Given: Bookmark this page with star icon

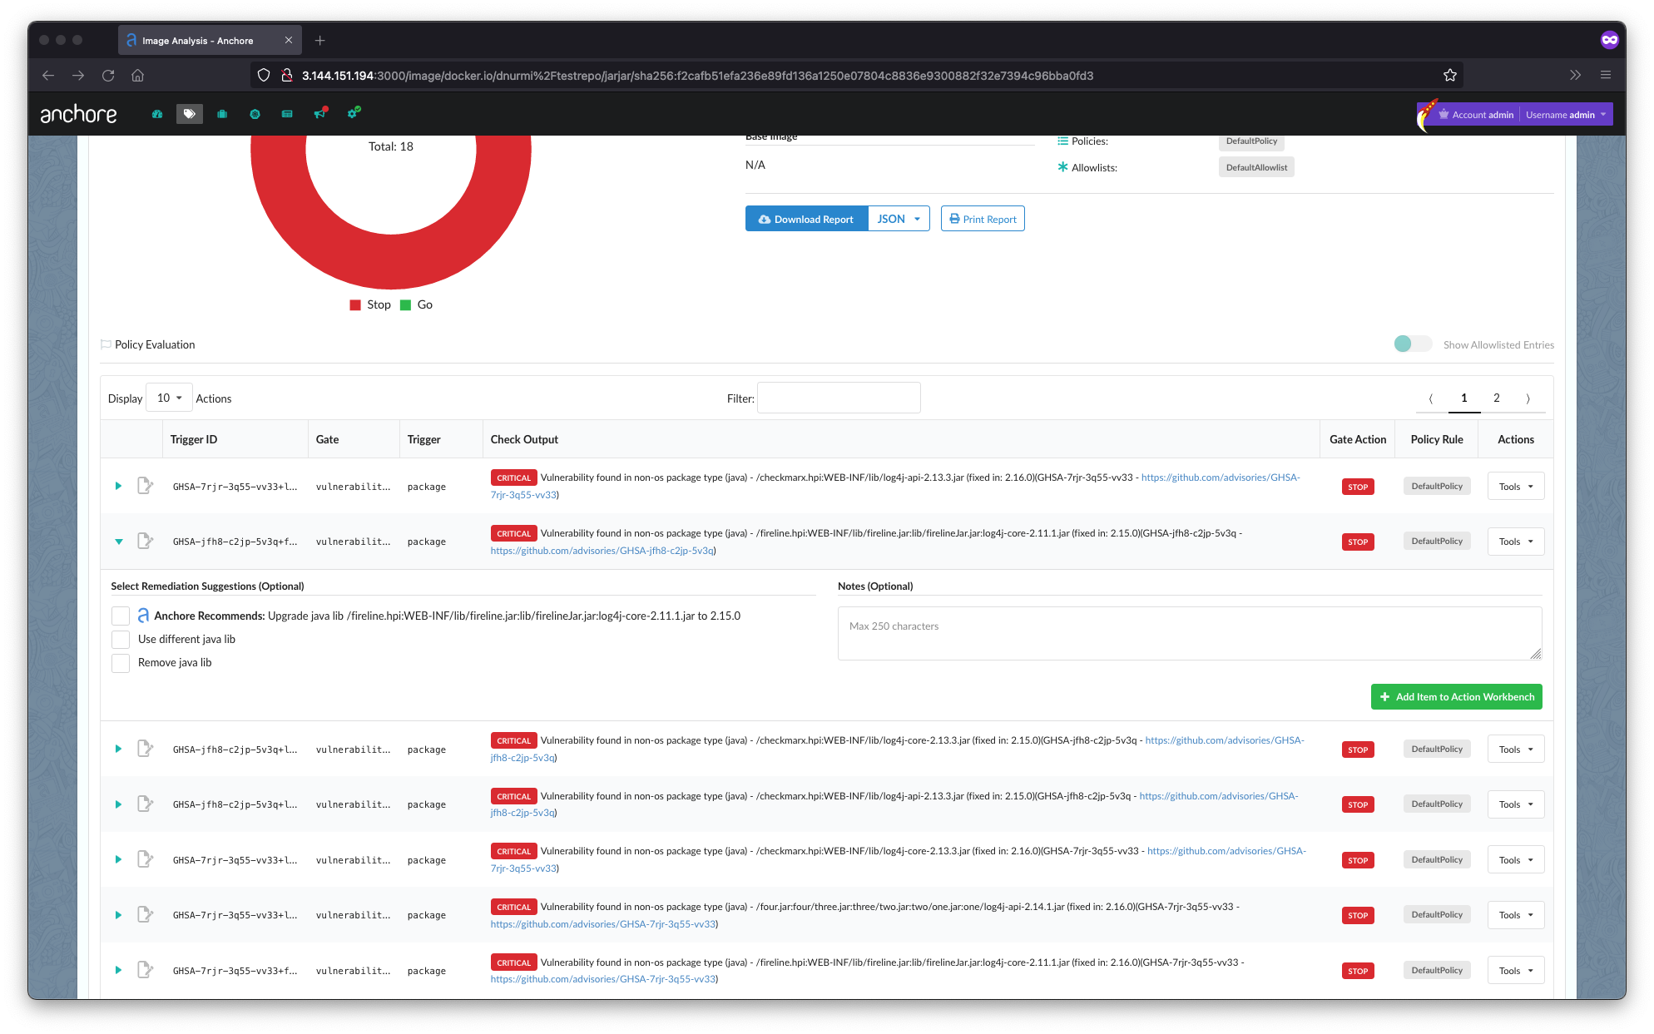Looking at the screenshot, I should [1450, 76].
